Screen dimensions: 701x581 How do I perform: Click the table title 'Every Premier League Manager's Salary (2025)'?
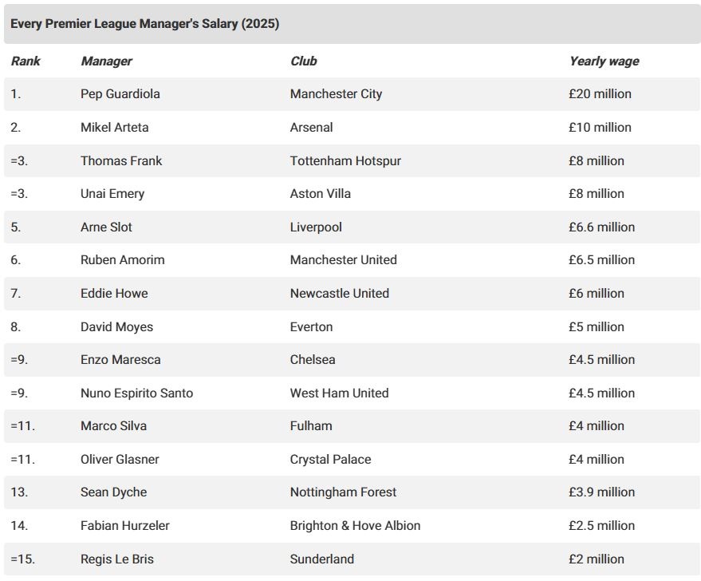coord(144,24)
